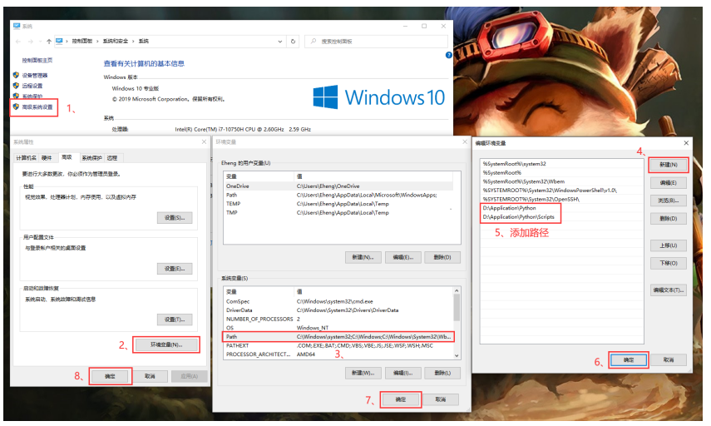The height and width of the screenshot is (426, 711).
Task: Select PROCESSOR_ARCHITECT row
Action: tap(338, 354)
